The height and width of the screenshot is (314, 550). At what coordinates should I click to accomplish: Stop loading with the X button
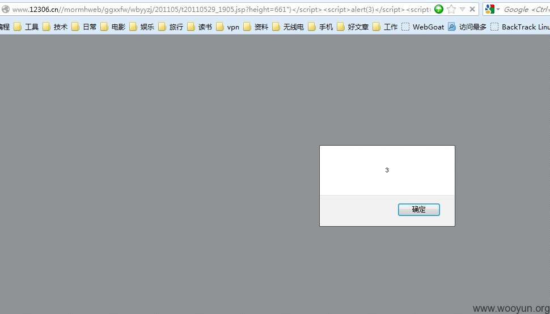(x=472, y=10)
